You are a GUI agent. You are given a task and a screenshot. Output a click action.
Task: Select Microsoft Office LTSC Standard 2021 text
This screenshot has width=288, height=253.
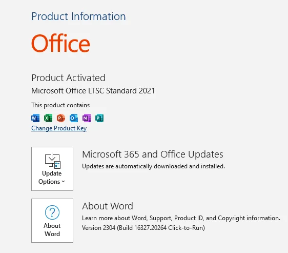click(x=93, y=91)
